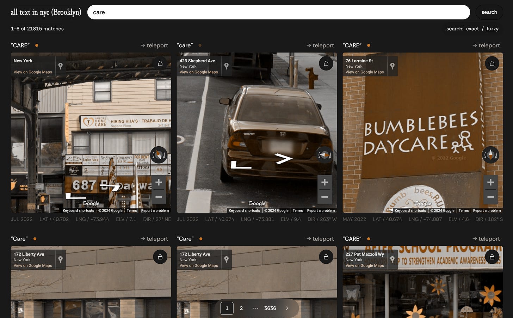The image size is (513, 318).
Task: Zoom out on the HOME CARE street view
Action: [x=159, y=197]
